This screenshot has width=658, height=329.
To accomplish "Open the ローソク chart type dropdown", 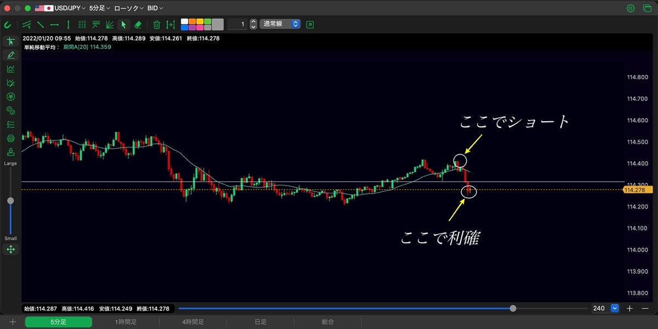I will pyautogui.click(x=129, y=8).
